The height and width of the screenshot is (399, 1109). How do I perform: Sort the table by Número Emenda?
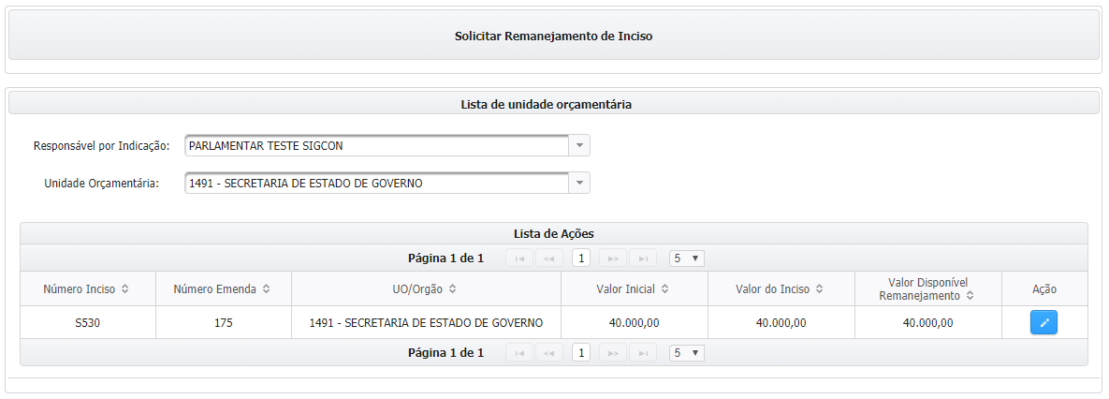coord(266,289)
